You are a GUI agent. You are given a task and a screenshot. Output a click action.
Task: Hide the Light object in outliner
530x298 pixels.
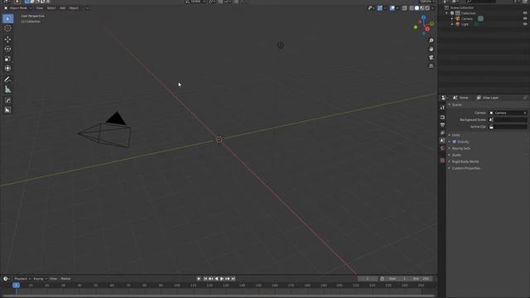[x=525, y=24]
